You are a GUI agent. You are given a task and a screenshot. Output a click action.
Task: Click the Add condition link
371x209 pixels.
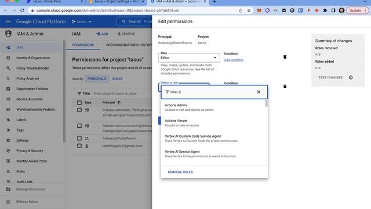click(234, 60)
